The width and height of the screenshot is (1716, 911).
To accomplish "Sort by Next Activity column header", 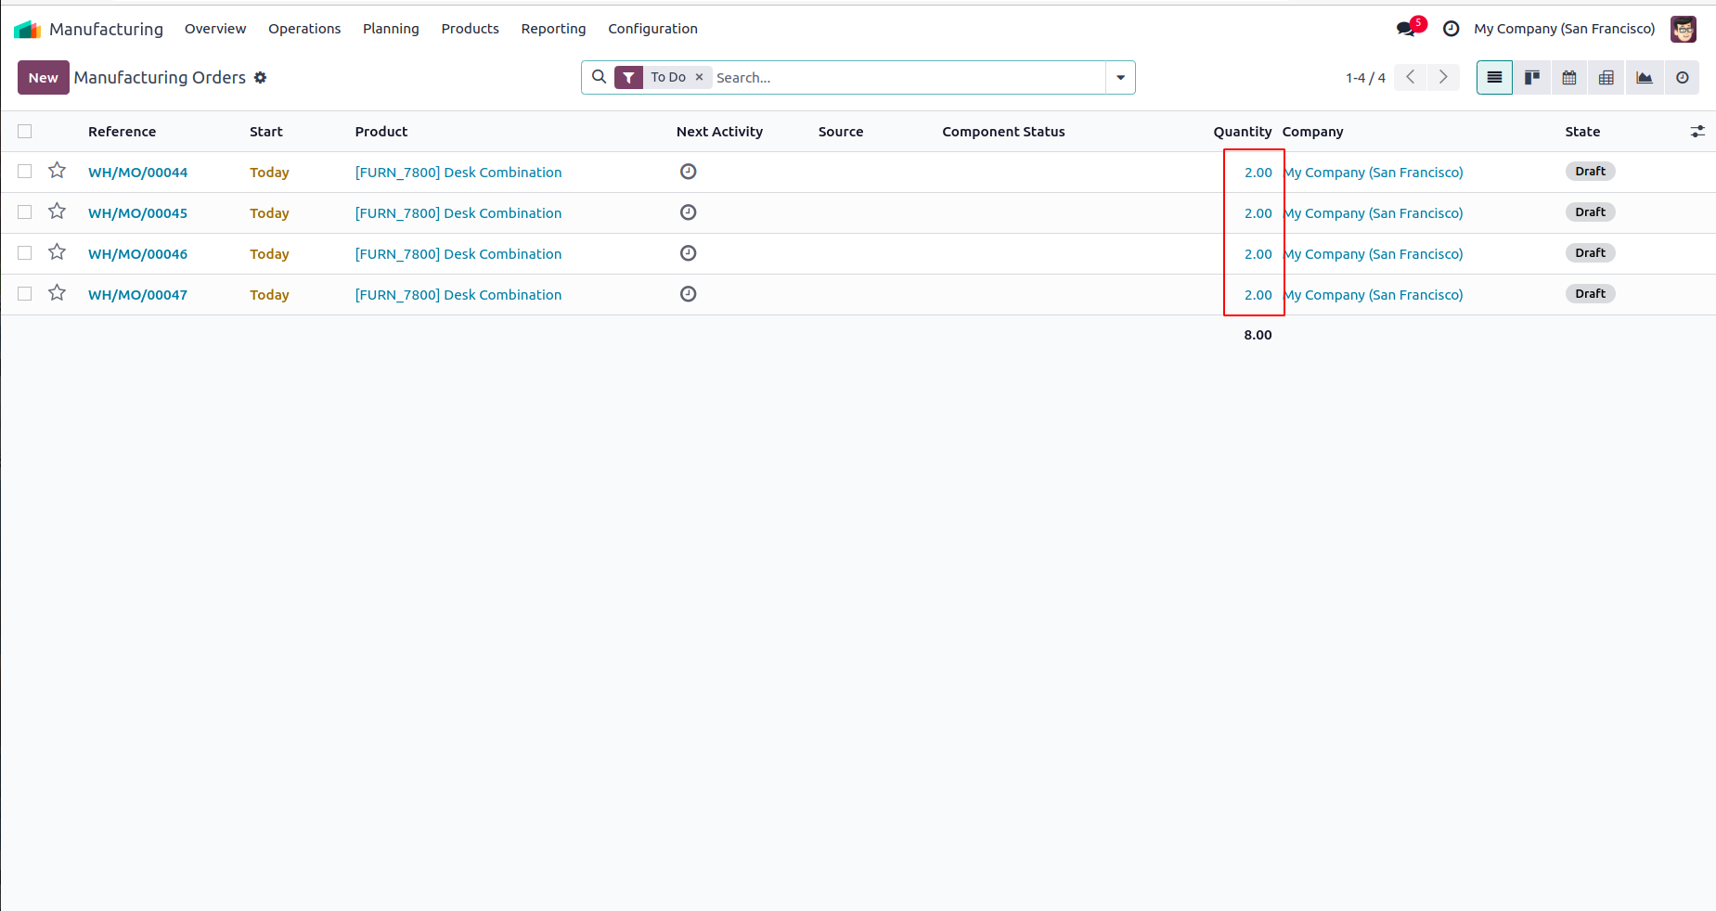I will (719, 132).
